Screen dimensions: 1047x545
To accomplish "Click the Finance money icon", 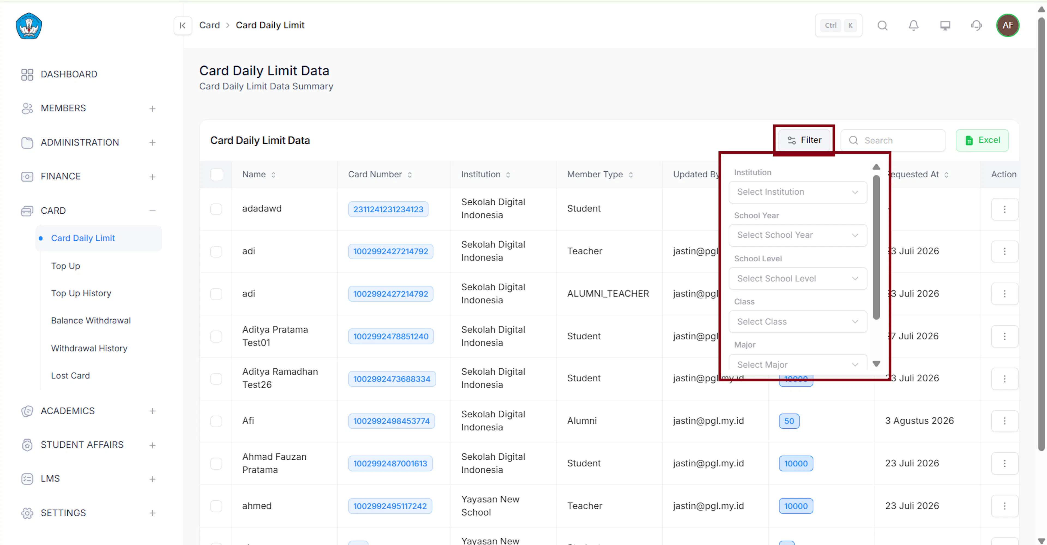I will [27, 177].
